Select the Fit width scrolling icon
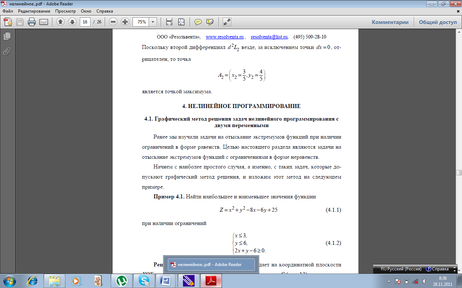This screenshot has height=288, width=462. 169,22
